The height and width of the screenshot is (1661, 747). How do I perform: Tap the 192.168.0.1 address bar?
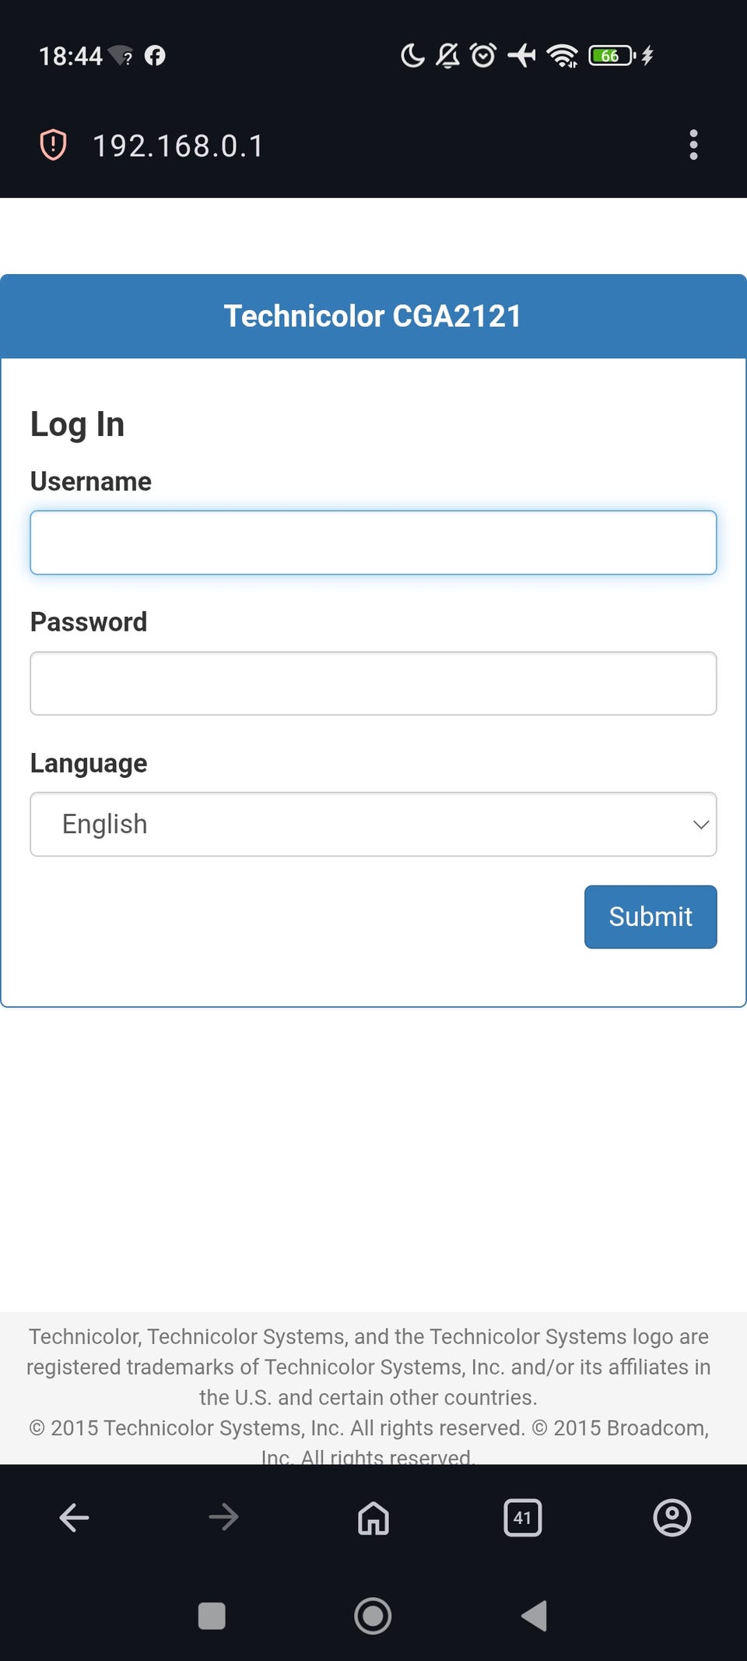[x=179, y=146]
